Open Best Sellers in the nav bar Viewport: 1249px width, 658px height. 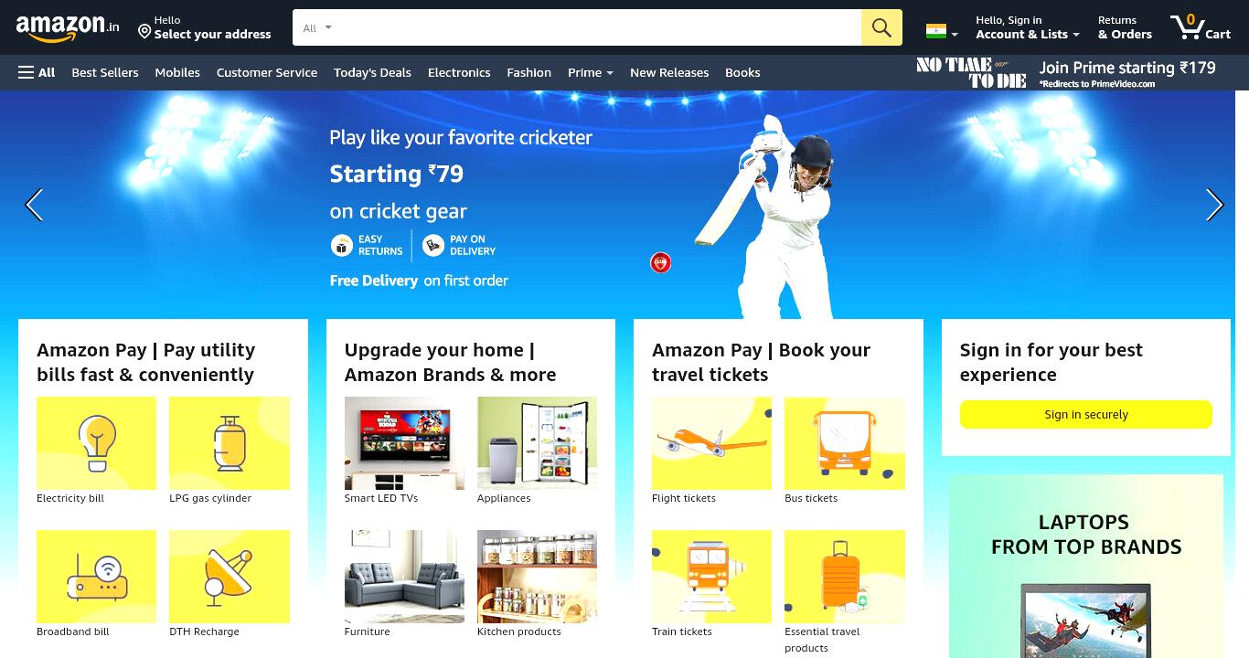pos(105,72)
